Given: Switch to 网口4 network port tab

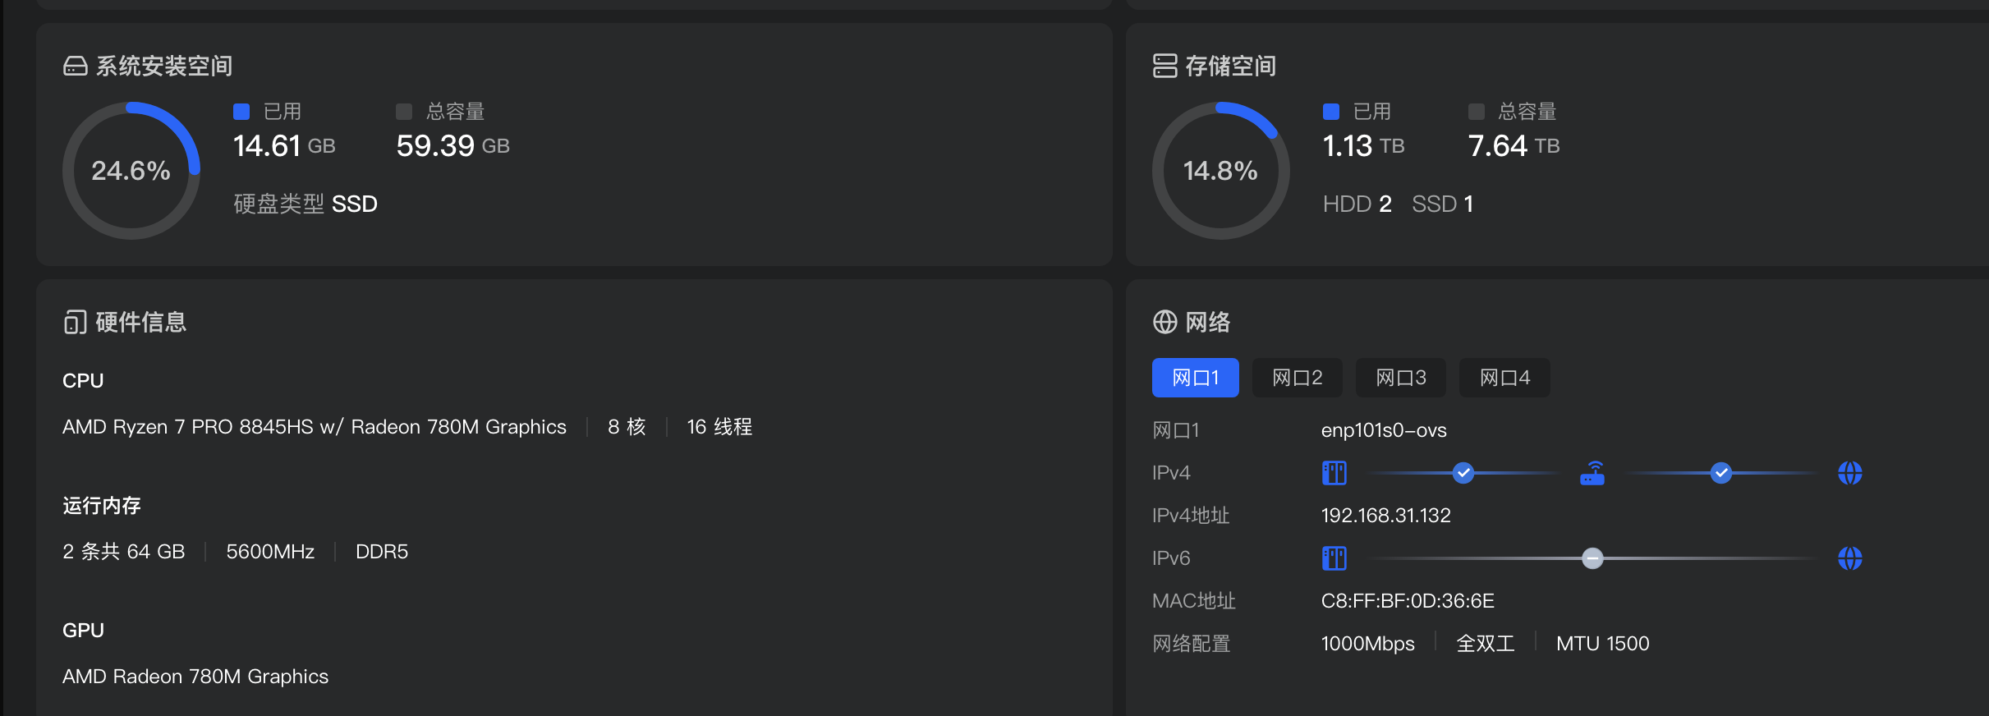Looking at the screenshot, I should pos(1504,378).
